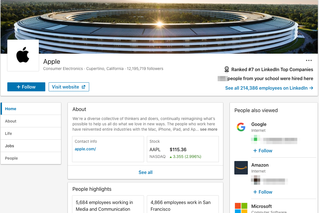Go to the Jobs tab
The image size is (319, 213).
click(x=31, y=146)
